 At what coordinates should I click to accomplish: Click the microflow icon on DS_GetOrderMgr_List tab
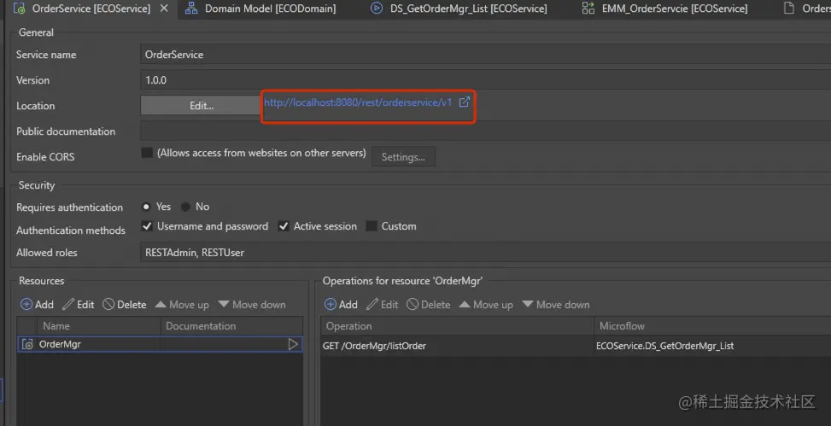(x=377, y=9)
